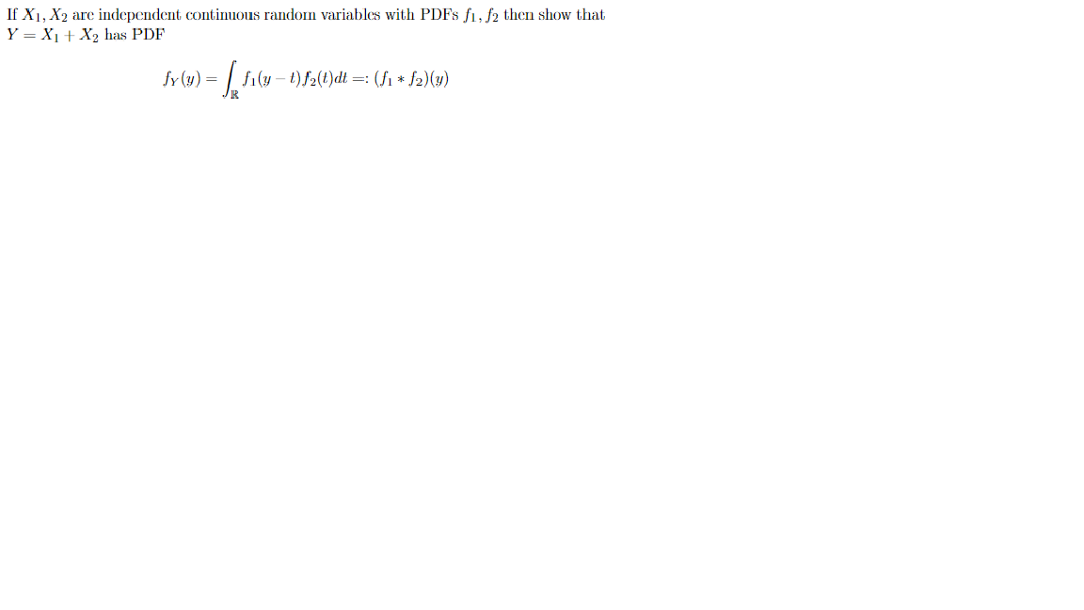Click the word "PDF" ending the second line
1084x610 pixels.
149,35
